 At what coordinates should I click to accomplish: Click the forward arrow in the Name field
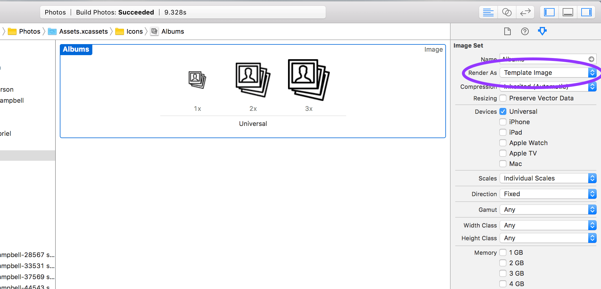coord(591,59)
